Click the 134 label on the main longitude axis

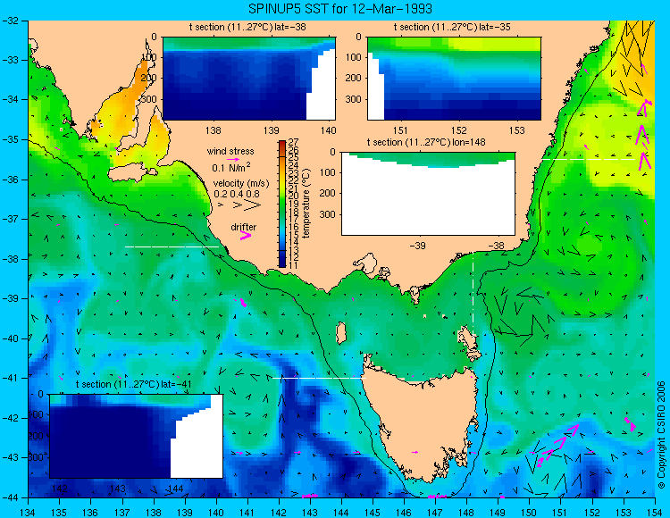pyautogui.click(x=29, y=513)
